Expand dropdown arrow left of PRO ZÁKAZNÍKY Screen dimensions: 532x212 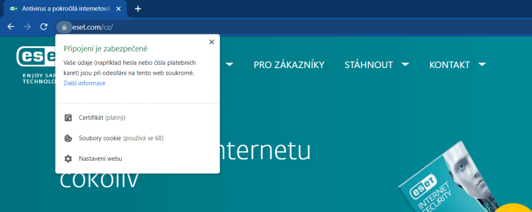(x=229, y=64)
